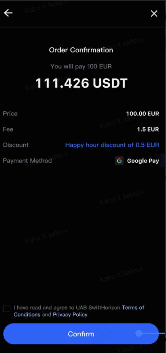The width and height of the screenshot is (166, 353).
Task: Click the Google 'G' logo icon
Action: 119,161
